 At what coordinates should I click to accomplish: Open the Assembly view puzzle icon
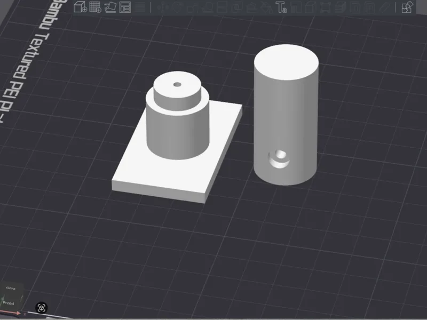(x=407, y=7)
